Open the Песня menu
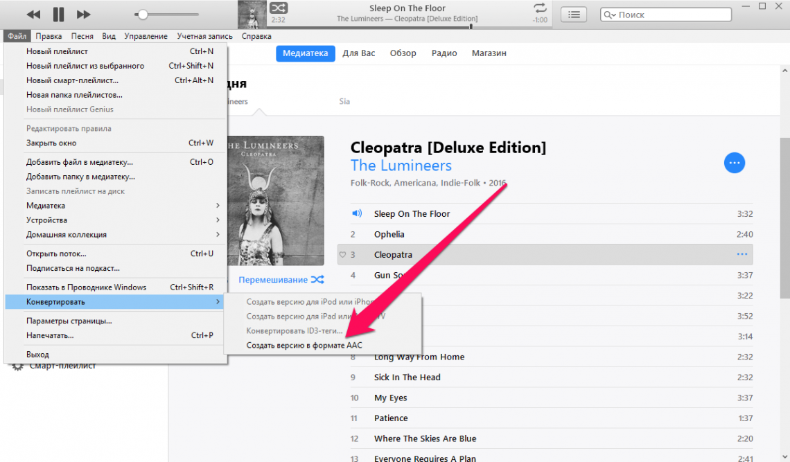790x462 pixels. (x=82, y=36)
